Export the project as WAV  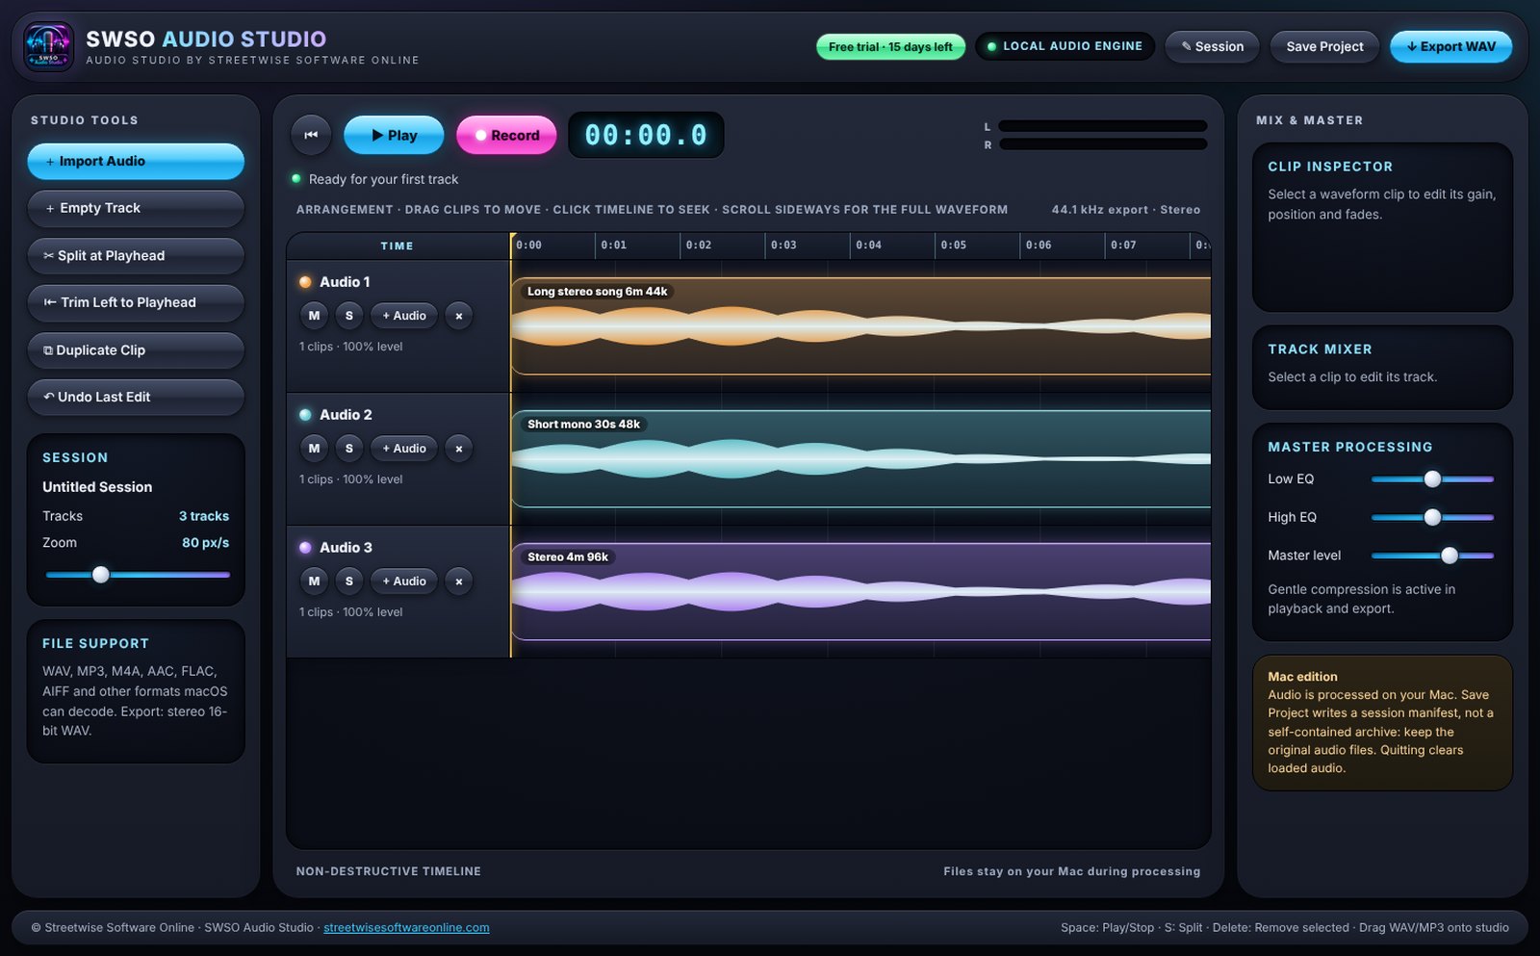tap(1450, 46)
